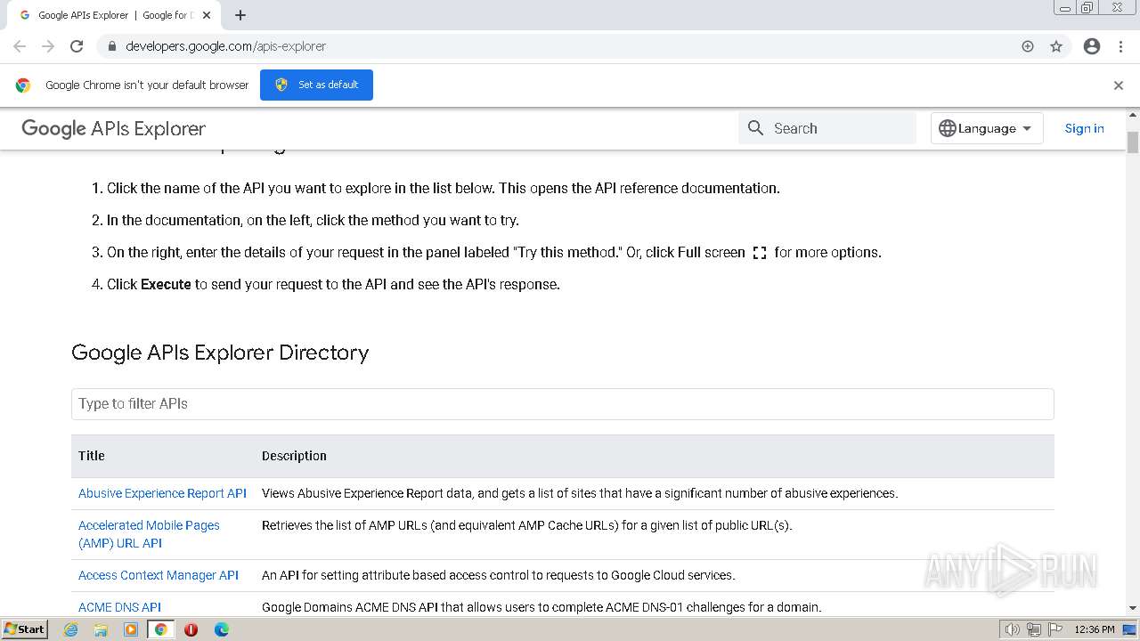Click the Execute text in step 4
Image resolution: width=1140 pixels, height=641 pixels.
pyautogui.click(x=166, y=285)
